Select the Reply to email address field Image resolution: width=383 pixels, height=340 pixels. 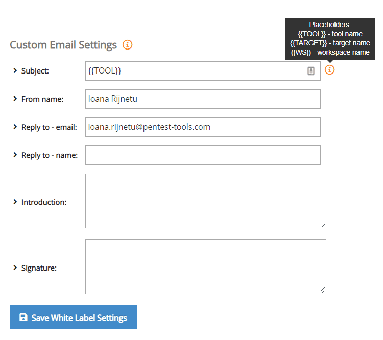(x=203, y=127)
